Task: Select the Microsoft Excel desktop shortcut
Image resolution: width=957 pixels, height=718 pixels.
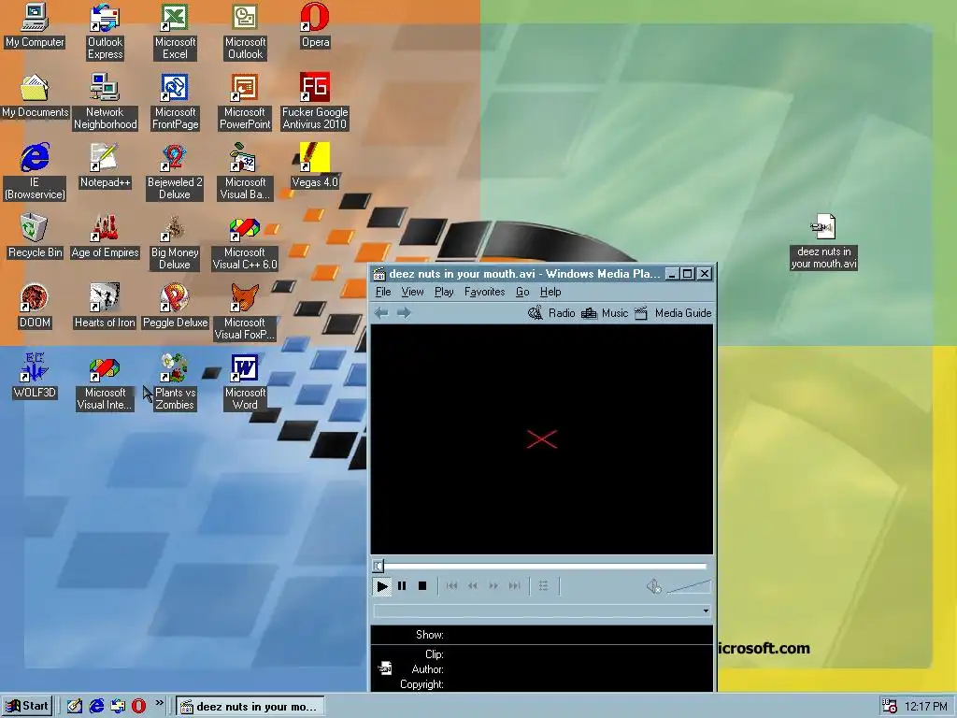Action: tap(175, 32)
